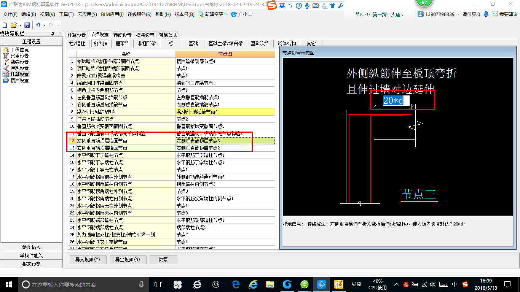
Task: Select node cell 梁/板上墙插筋节点2
Action: 225,112
